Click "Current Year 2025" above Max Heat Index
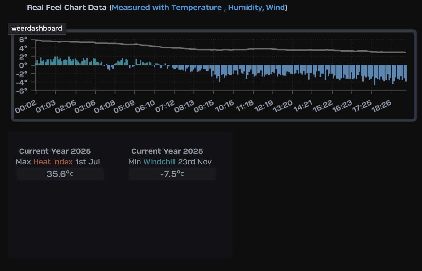Viewport: 422px width, 271px height. 55,151
